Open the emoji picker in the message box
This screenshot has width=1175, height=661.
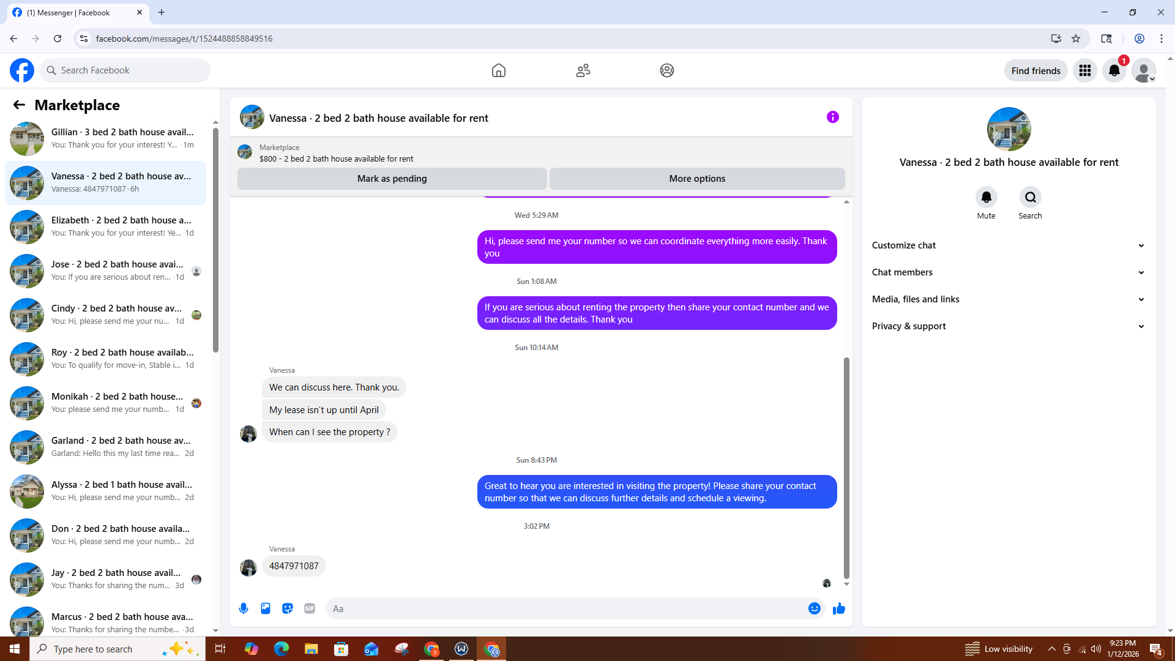click(x=814, y=608)
